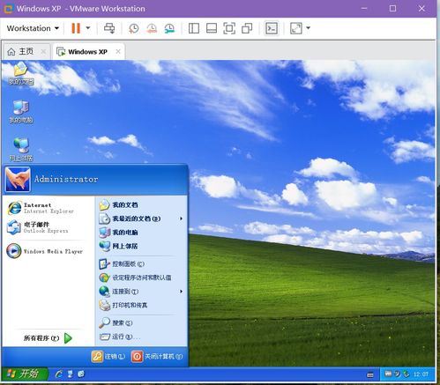440x385 pixels.
Task: Select the 网上邻居 desktop icon
Action: pos(21,150)
